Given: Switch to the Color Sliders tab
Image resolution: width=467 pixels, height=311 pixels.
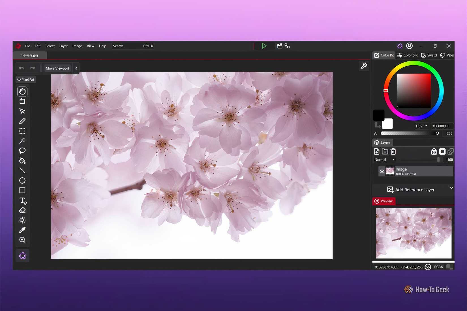Looking at the screenshot, I should click(408, 55).
